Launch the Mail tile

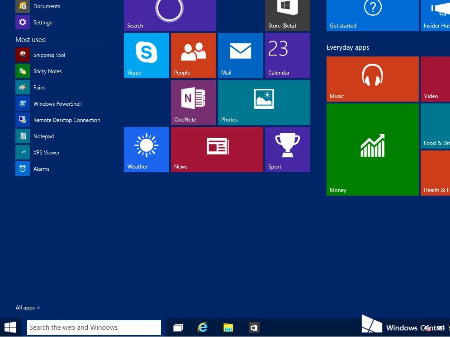tap(241, 56)
